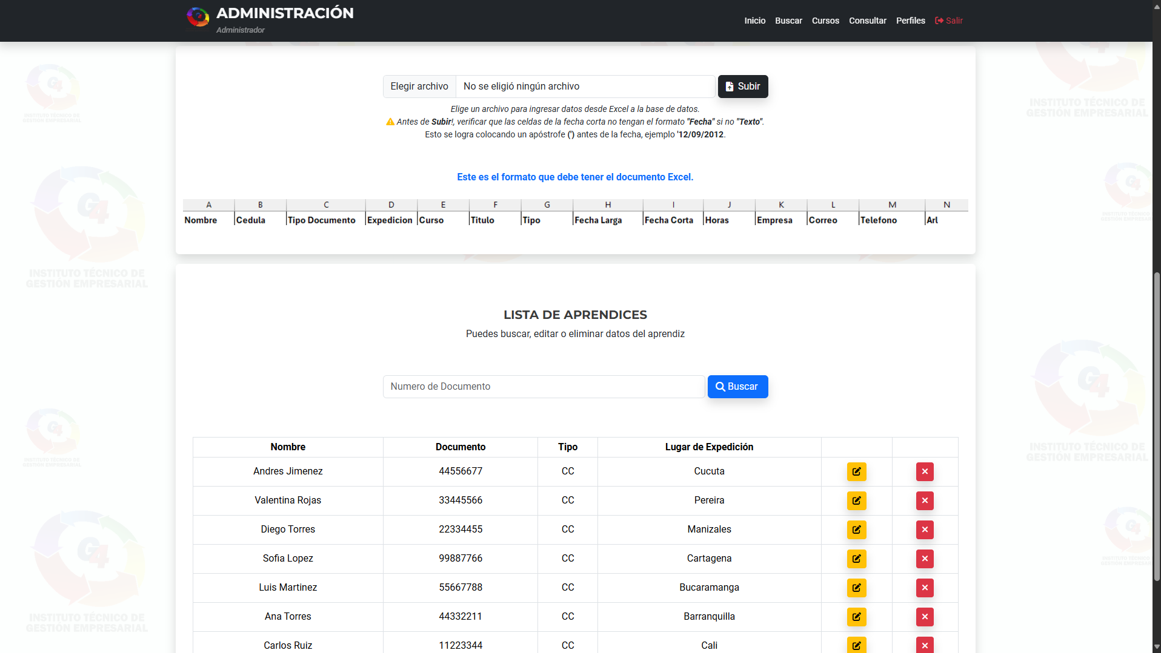Viewport: 1161px width, 653px height.
Task: Click the edit icon for Andres Jimenez
Action: click(x=856, y=471)
